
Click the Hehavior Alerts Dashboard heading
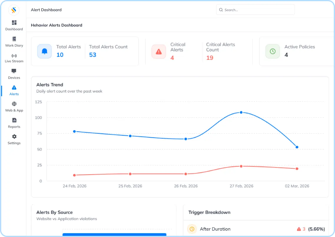point(57,25)
